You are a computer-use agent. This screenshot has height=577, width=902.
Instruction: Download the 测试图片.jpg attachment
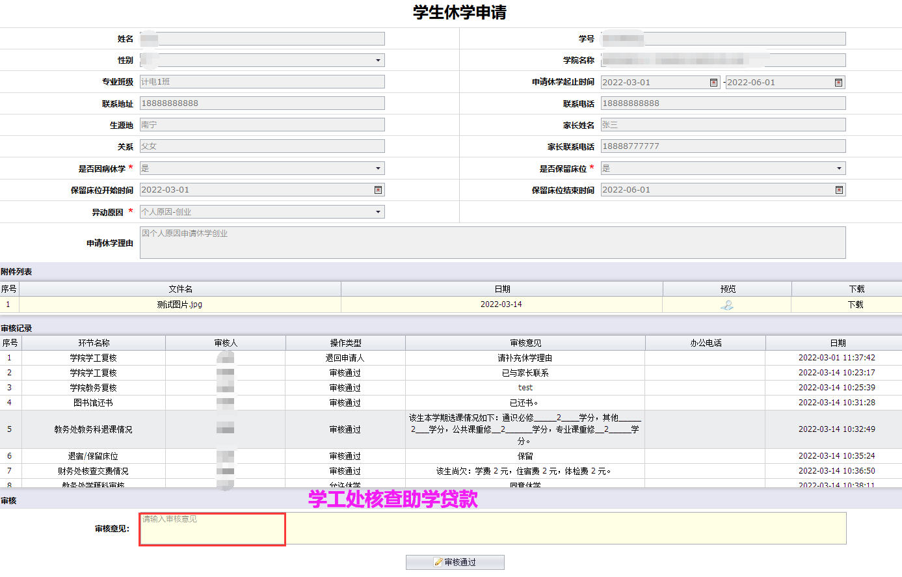pyautogui.click(x=855, y=305)
